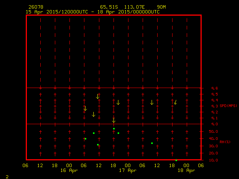Click the number 2 in the bottom-left corner
This screenshot has height=179, width=239.
coord(7,176)
